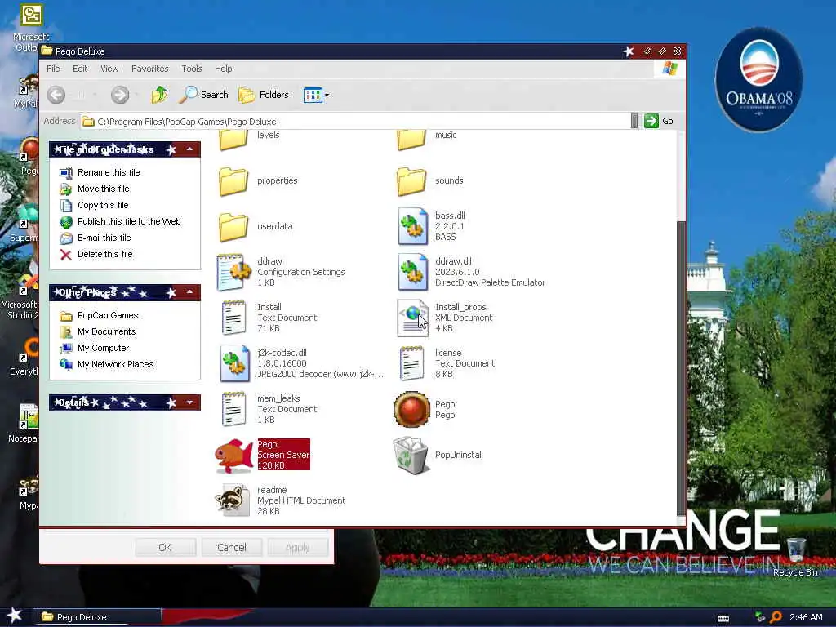This screenshot has width=836, height=627.
Task: Open the star Start button
Action: pos(15,616)
